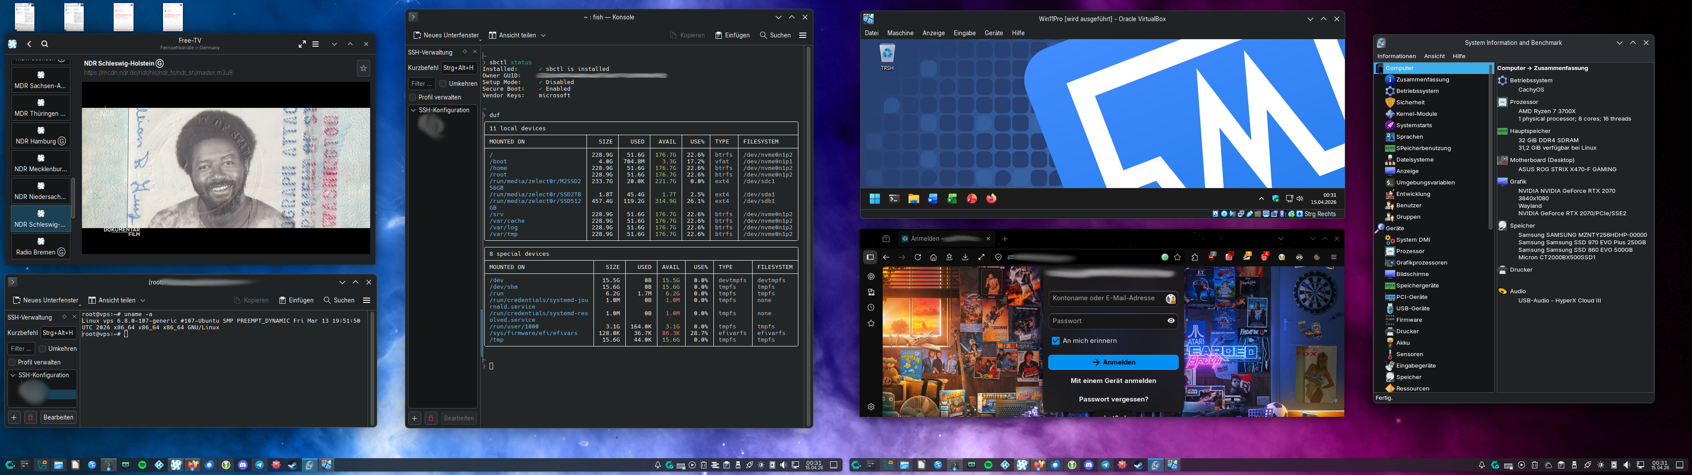1692x475 pixels.
Task: Open a new browser tab
Action: point(1005,239)
